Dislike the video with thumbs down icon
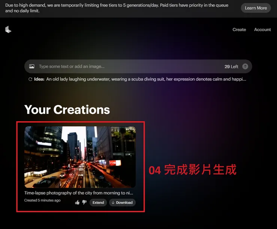 (84, 202)
